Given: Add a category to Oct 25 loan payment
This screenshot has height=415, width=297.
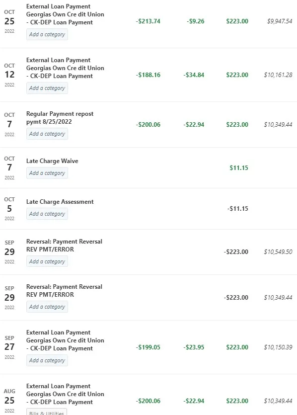Looking at the screenshot, I should click(47, 34).
